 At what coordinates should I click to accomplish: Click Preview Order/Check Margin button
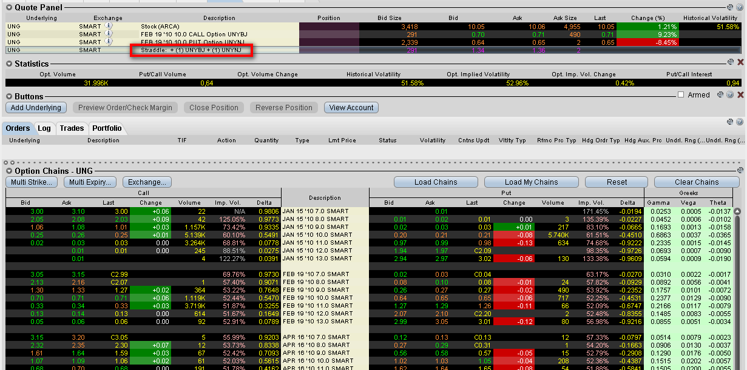point(126,108)
